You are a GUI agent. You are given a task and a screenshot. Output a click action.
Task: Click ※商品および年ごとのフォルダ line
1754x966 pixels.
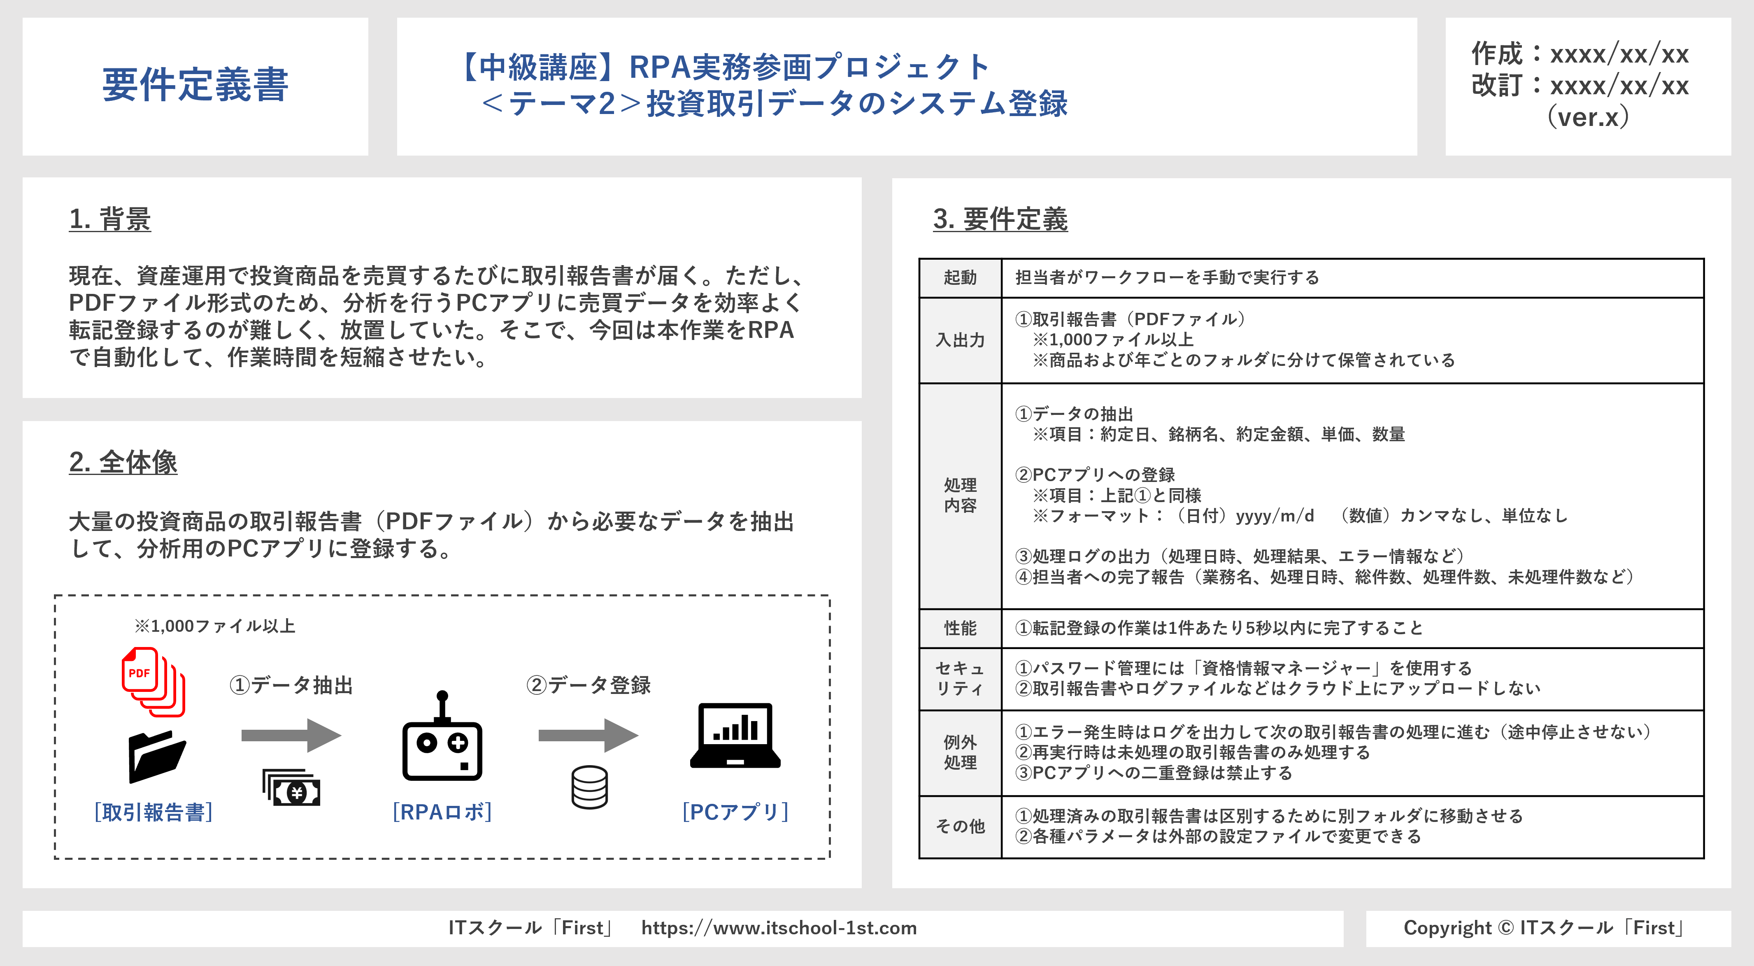click(x=1244, y=360)
